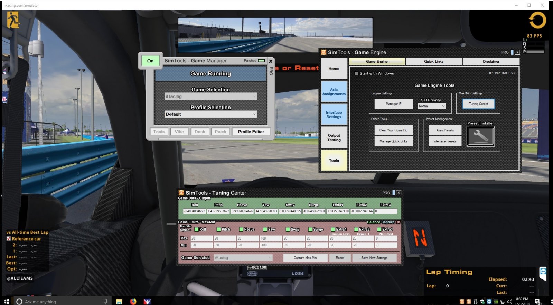Toggle the Game Manager On button
Image resolution: width=553 pixels, height=305 pixels.
coord(150,61)
